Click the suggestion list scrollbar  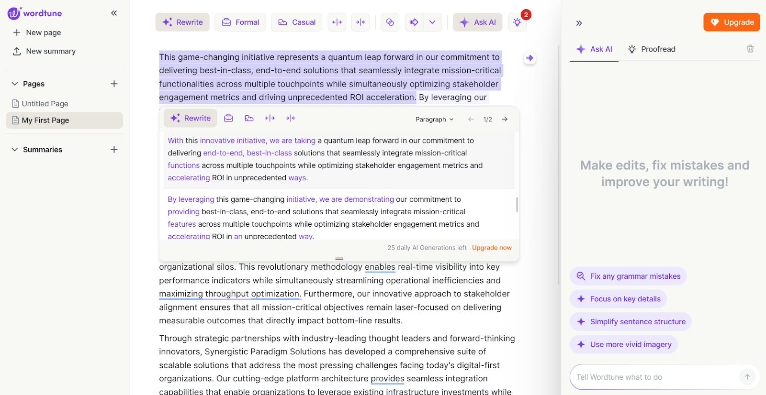pyautogui.click(x=517, y=204)
